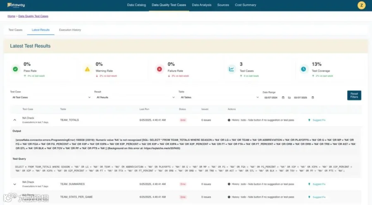Click the snowflake ProgrammingError output message
372x205 pixels.
click(186, 144)
